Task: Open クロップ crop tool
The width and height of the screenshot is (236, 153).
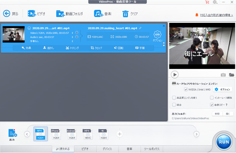Action: coord(96,48)
